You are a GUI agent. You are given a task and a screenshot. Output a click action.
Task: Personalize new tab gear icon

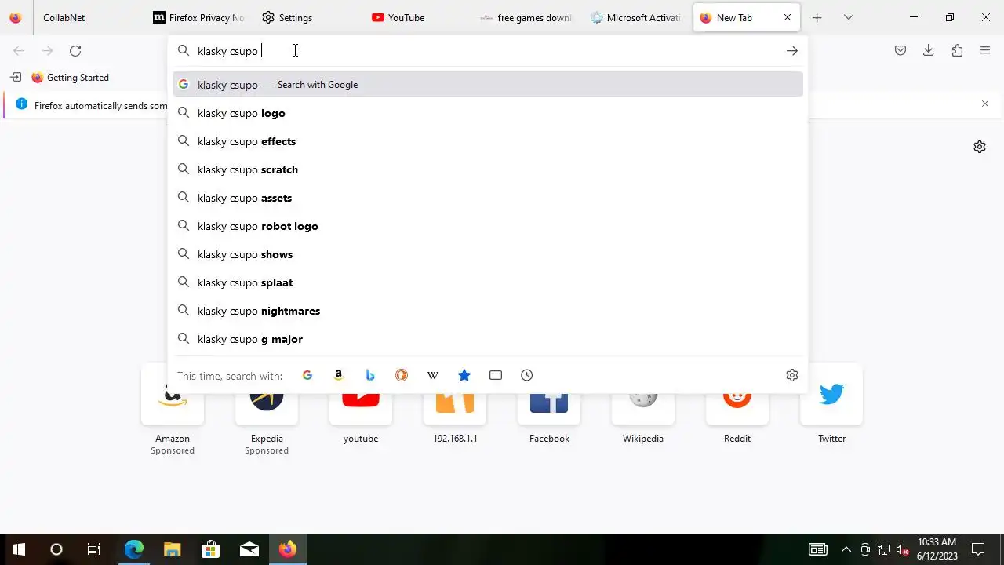point(980,147)
